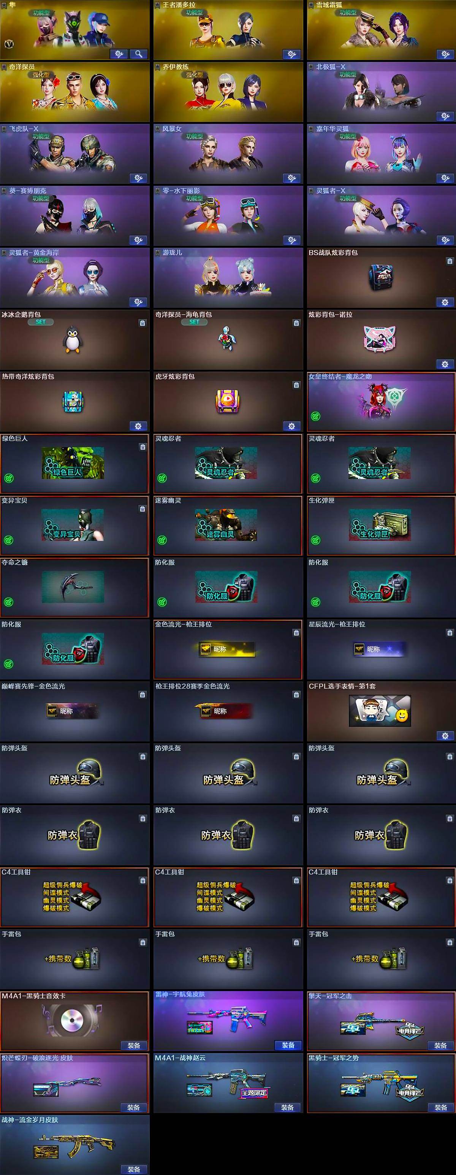The width and height of the screenshot is (456, 1175).
Task: Select the 游珑儿 character card
Action: point(228,277)
